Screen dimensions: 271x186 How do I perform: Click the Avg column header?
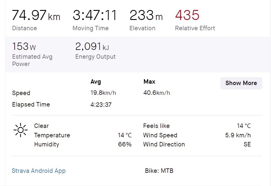(96, 82)
